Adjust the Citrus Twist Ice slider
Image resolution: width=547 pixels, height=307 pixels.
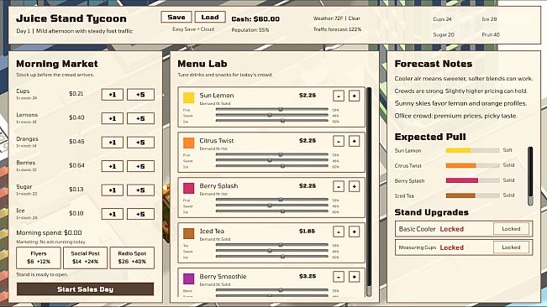[272, 166]
